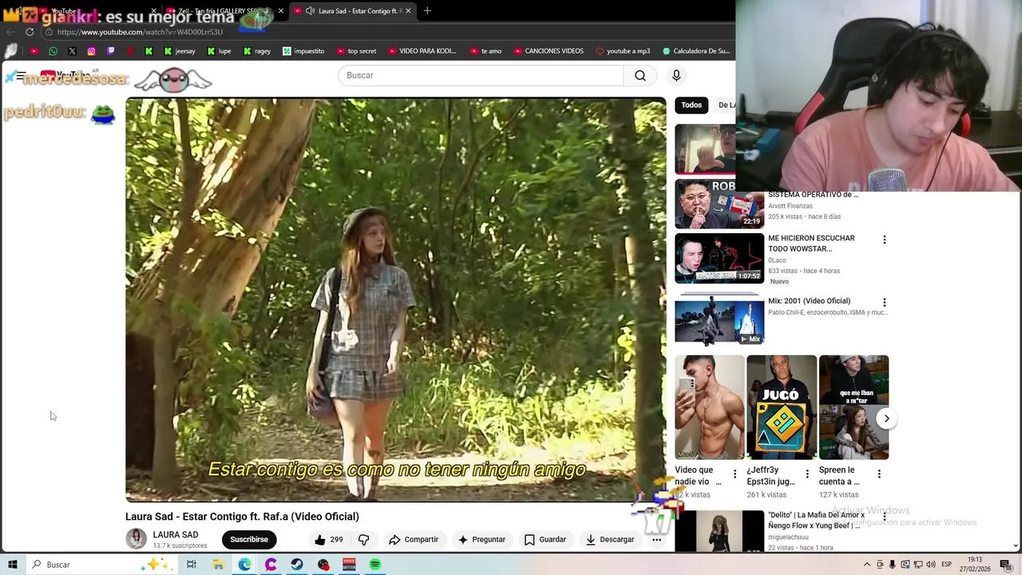This screenshot has width=1022, height=575.
Task: Click Guardar to save video
Action: pyautogui.click(x=545, y=539)
